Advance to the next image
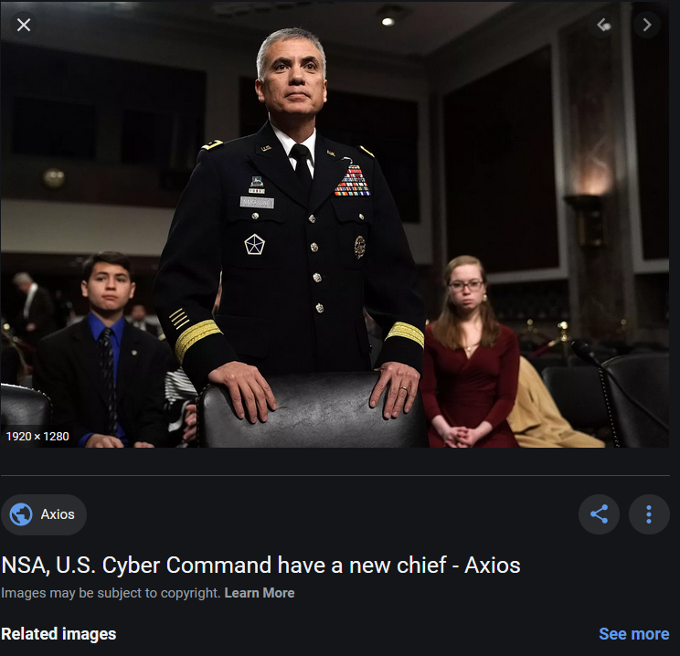680x656 pixels. click(646, 25)
